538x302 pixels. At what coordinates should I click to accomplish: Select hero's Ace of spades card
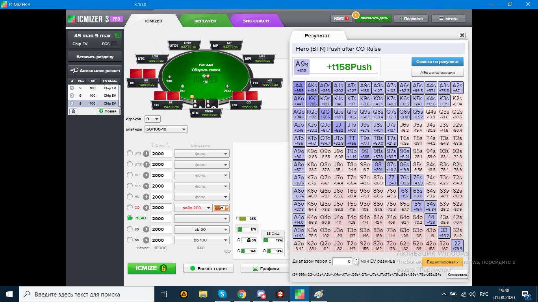point(198,104)
